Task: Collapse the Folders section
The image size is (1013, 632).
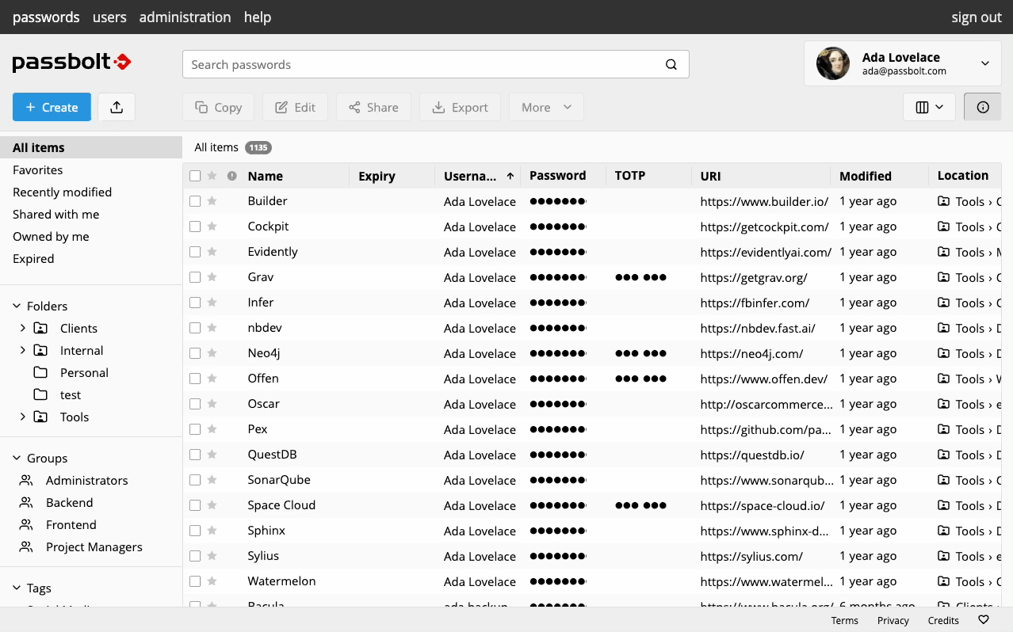Action: pyautogui.click(x=17, y=306)
